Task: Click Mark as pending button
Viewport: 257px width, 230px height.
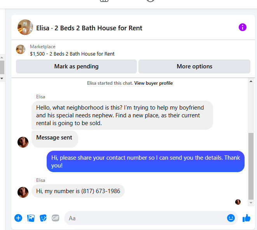Action: click(76, 66)
